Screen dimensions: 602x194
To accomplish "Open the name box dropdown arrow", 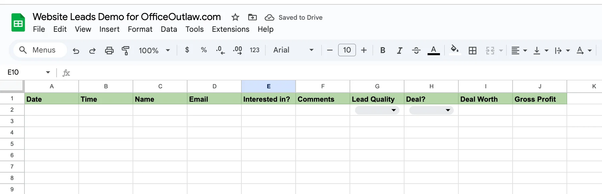I will [48, 72].
